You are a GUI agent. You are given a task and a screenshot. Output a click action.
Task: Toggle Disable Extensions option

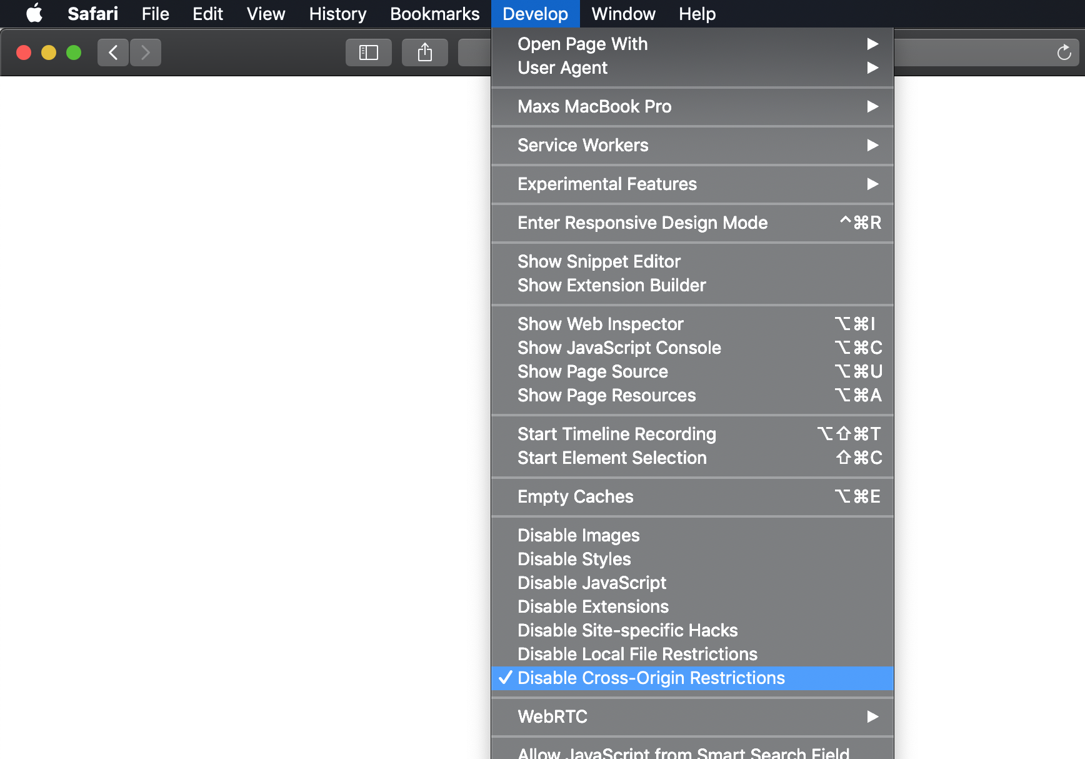pos(692,606)
